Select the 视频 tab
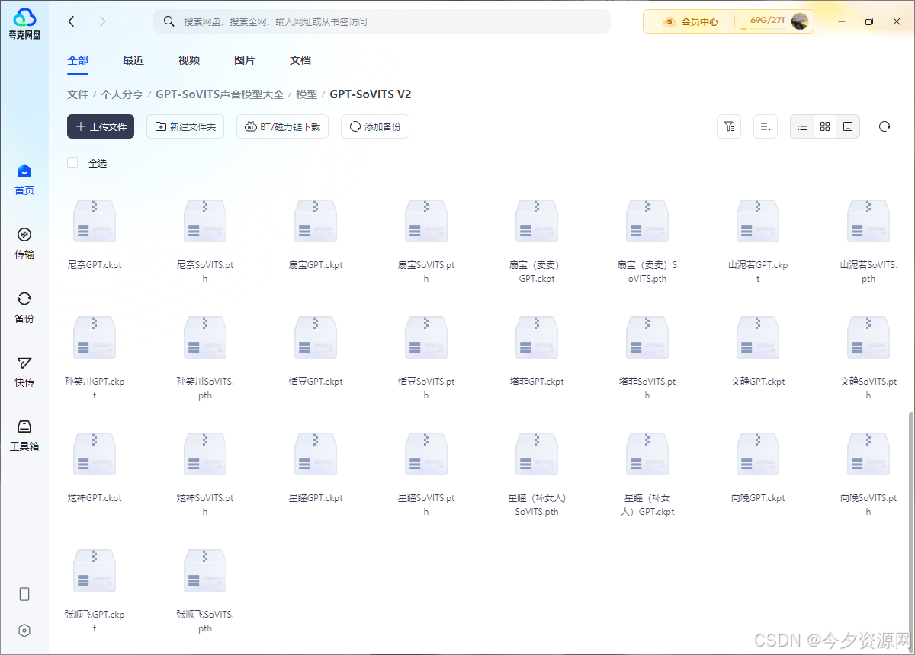The image size is (915, 655). 189,60
